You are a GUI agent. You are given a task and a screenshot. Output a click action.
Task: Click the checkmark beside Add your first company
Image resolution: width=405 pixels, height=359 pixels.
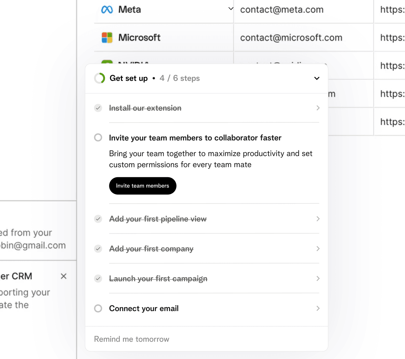click(98, 249)
